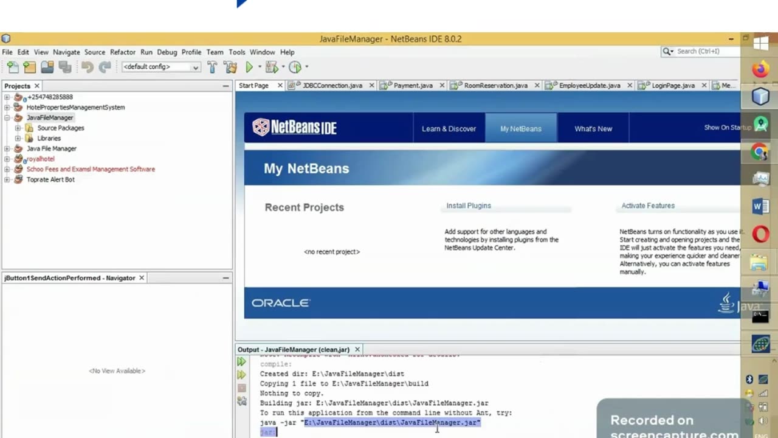Click the Debug Project toolbar icon
The width and height of the screenshot is (778, 438).
[271, 67]
